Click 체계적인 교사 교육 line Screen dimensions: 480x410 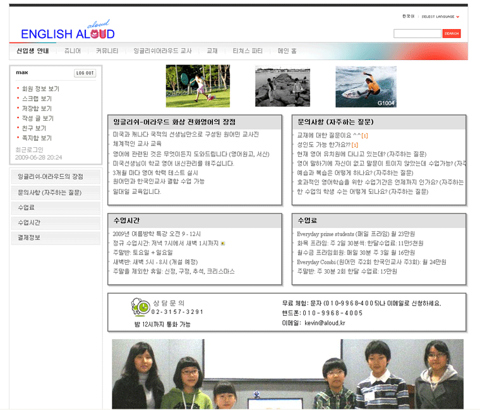pos(137,143)
